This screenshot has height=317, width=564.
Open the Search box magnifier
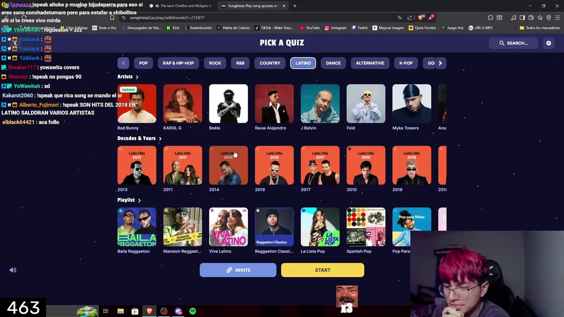(x=502, y=43)
